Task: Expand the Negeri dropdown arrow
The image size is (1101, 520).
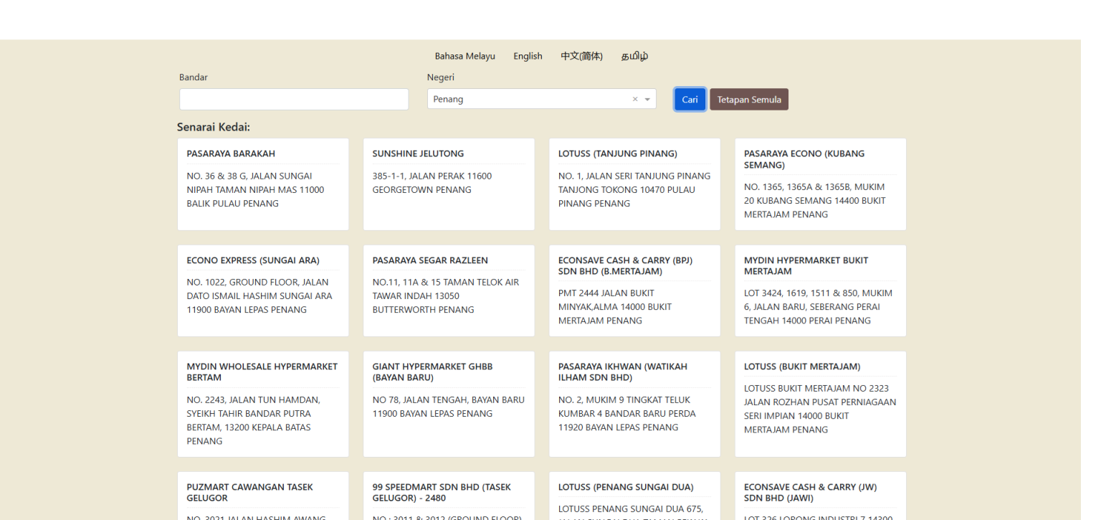Action: pyautogui.click(x=647, y=100)
